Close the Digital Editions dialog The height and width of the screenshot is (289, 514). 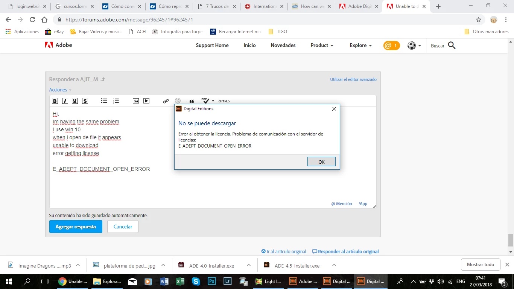coord(334,109)
